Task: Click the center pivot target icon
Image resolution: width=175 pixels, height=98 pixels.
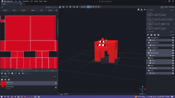Action: [168, 24]
